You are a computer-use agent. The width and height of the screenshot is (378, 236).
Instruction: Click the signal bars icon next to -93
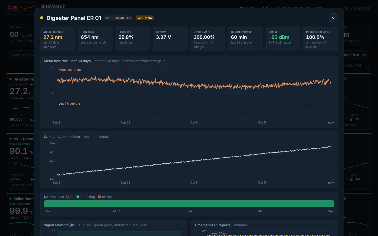point(351,119)
